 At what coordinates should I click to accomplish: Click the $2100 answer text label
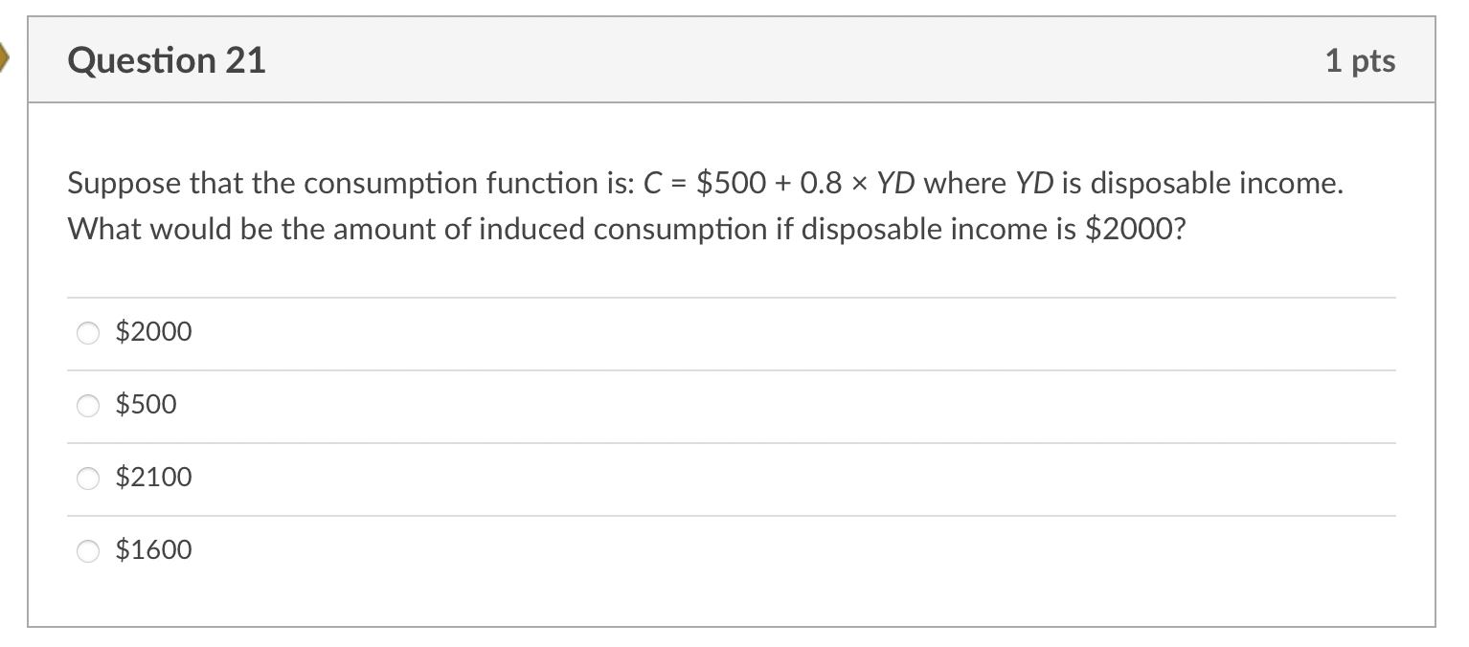coord(153,478)
